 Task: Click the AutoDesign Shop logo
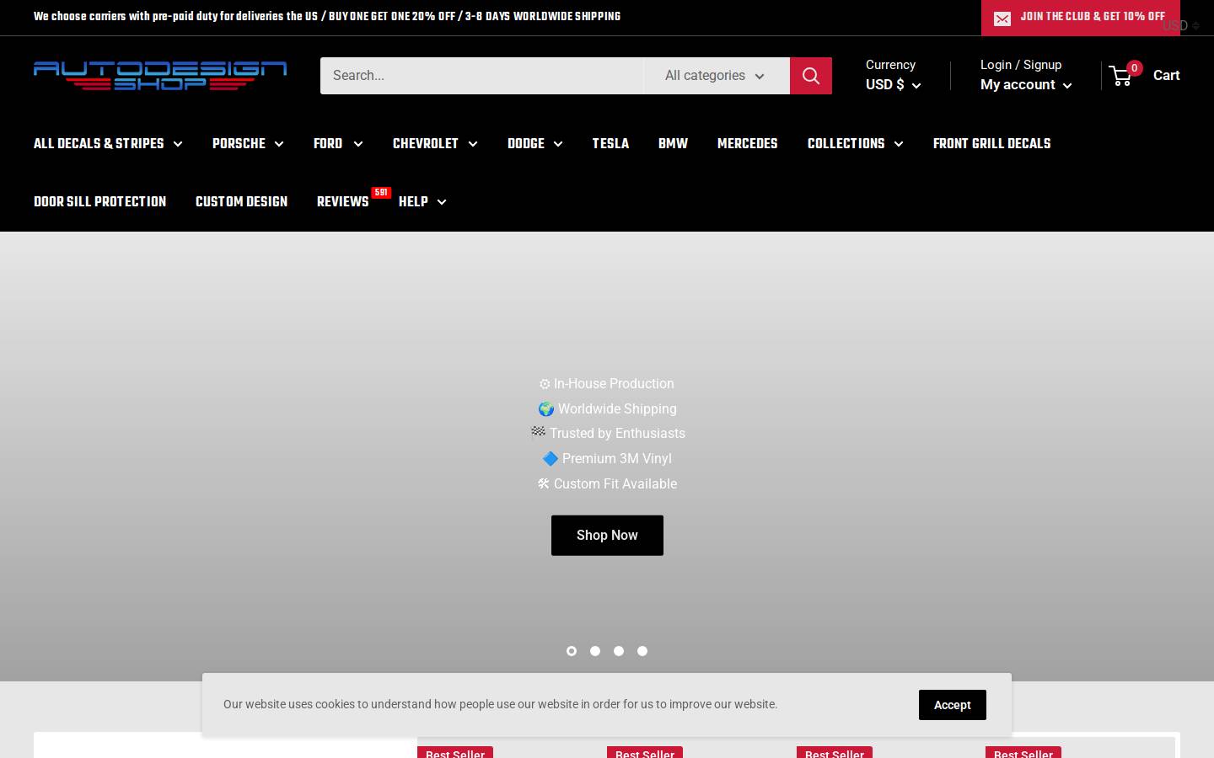point(160,75)
